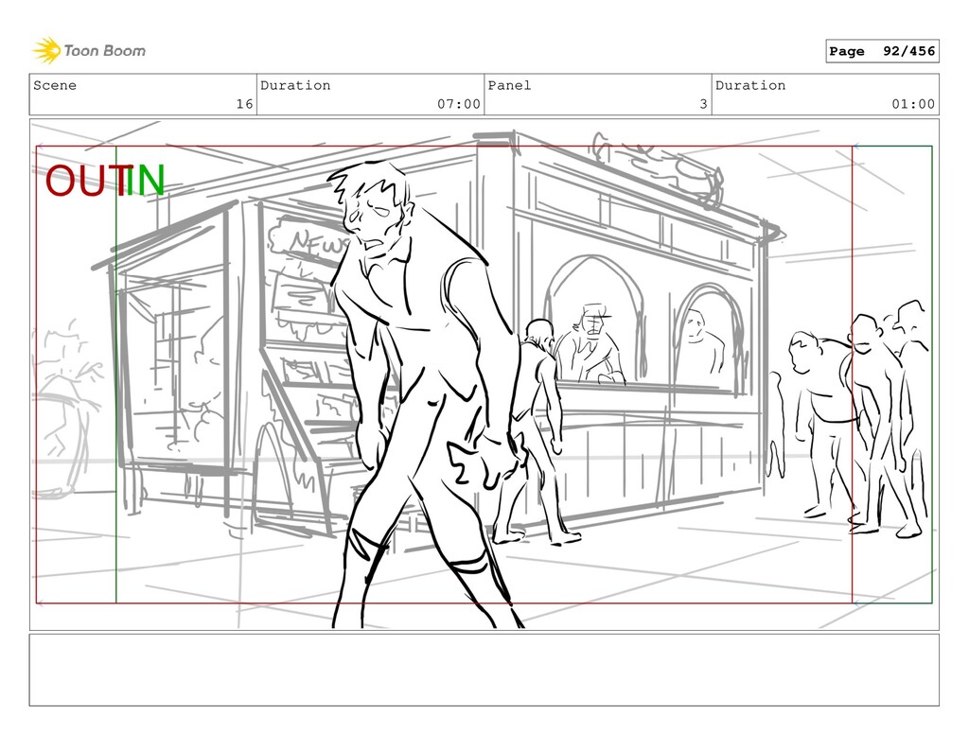The height and width of the screenshot is (750, 969).
Task: Click the storyboard panel sketch
Action: pos(484,375)
